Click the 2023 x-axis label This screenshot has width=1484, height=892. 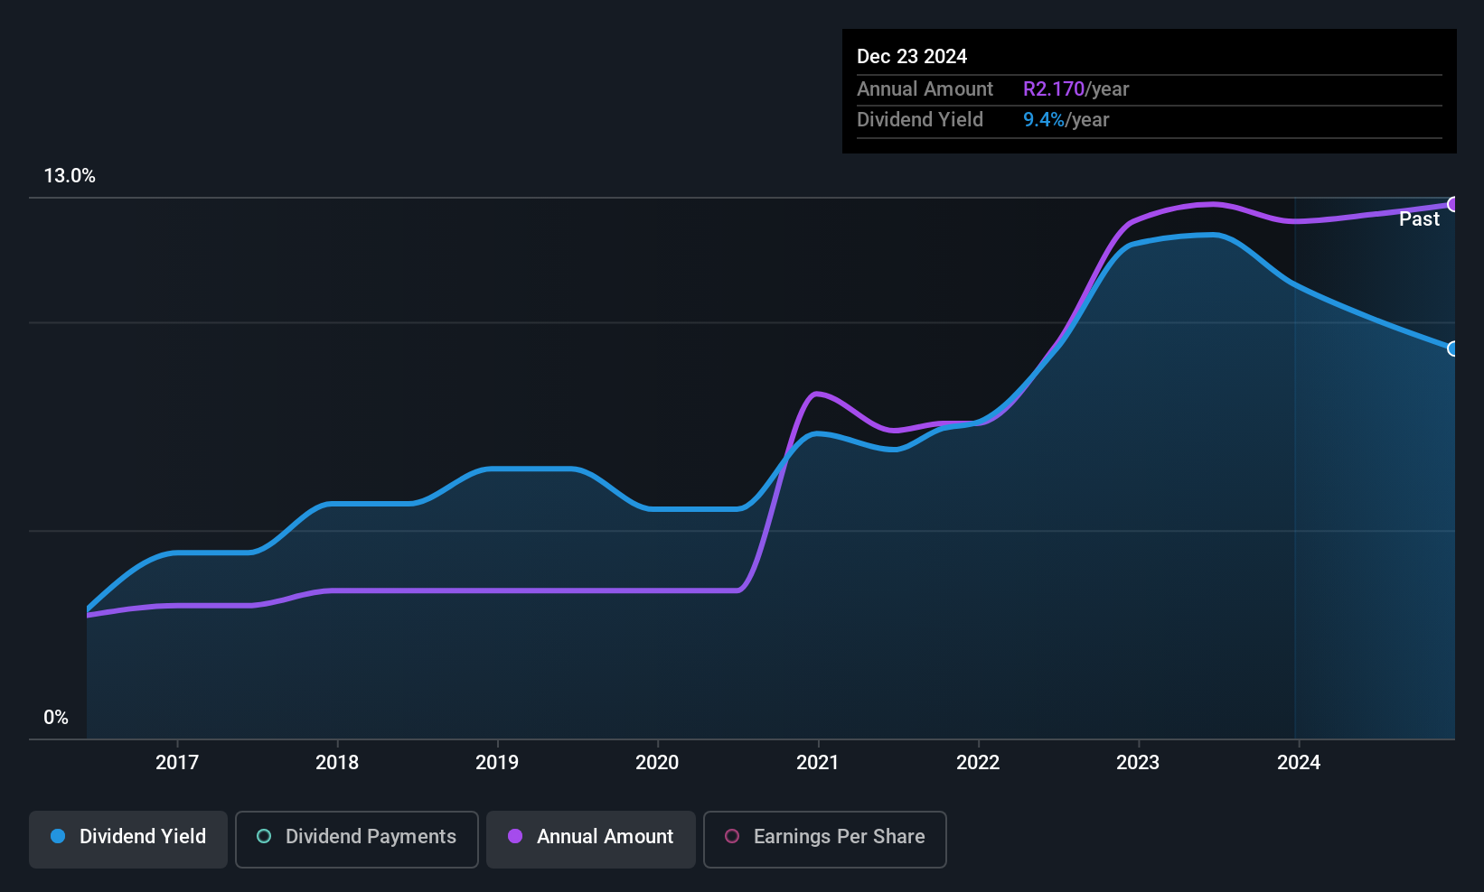pyautogui.click(x=1138, y=762)
